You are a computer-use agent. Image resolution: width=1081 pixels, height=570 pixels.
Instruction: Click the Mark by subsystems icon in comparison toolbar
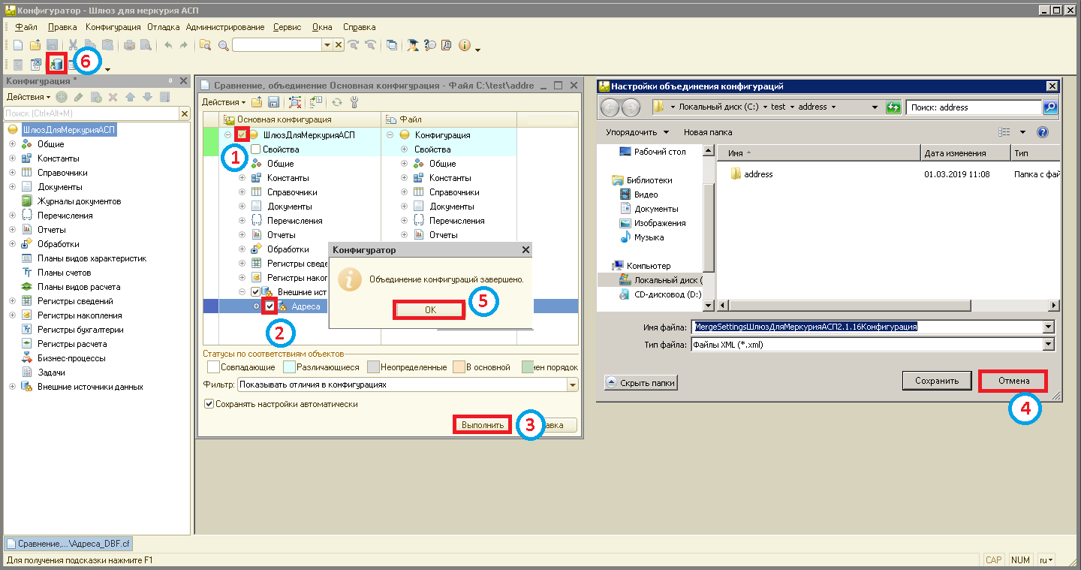coord(315,102)
